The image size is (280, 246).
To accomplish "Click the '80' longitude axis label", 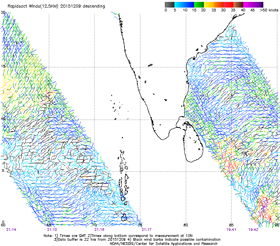I will 185,225.
